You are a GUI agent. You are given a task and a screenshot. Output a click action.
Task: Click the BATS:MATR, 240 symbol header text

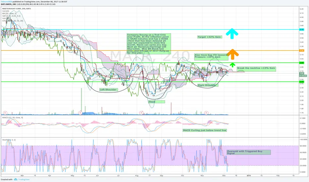[8, 4]
